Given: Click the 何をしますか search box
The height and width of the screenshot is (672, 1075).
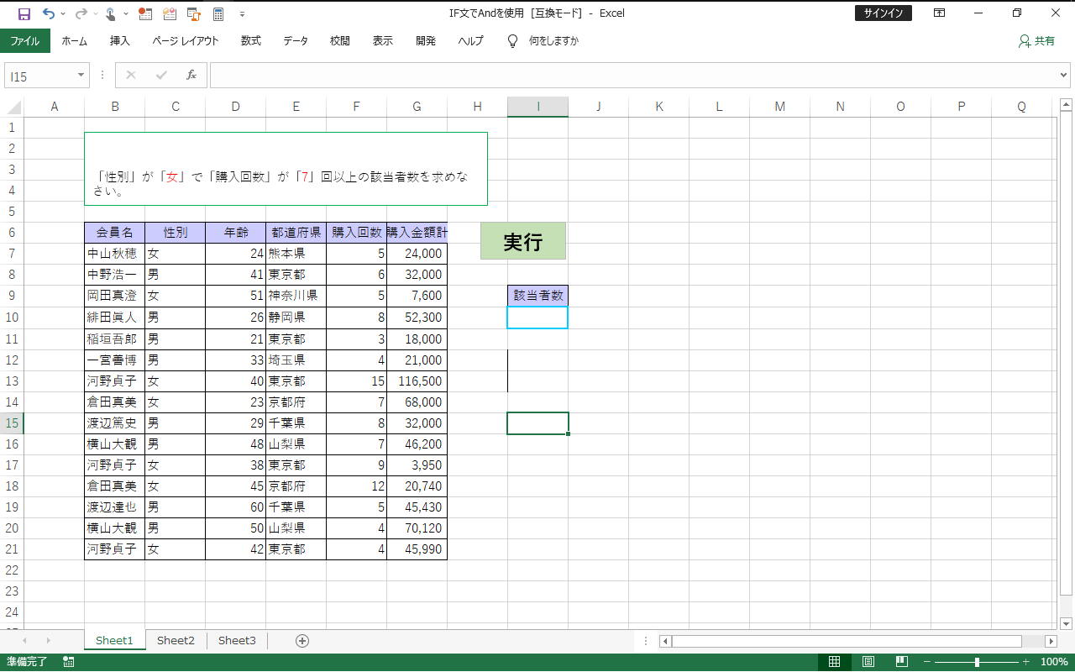Looking at the screenshot, I should tap(553, 40).
